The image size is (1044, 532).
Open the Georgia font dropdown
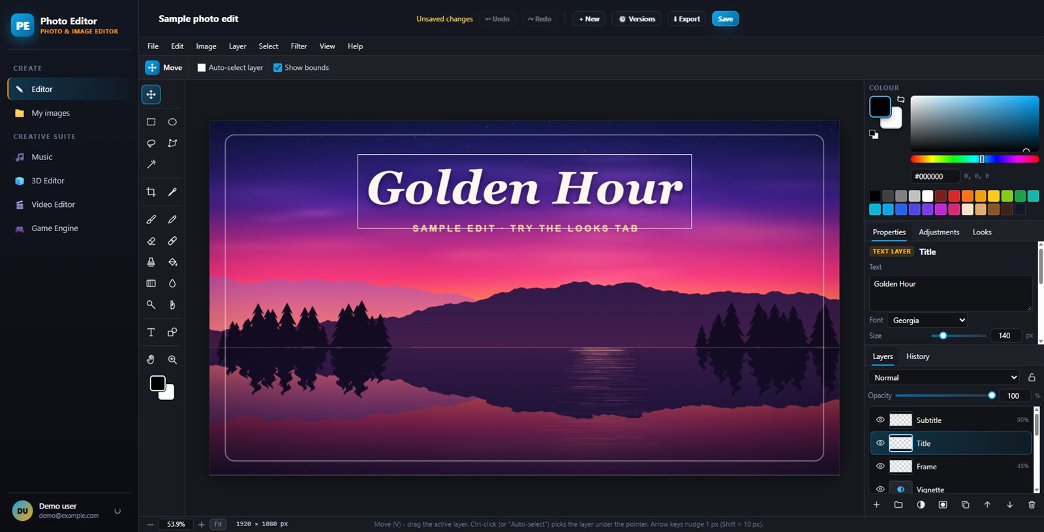click(927, 321)
